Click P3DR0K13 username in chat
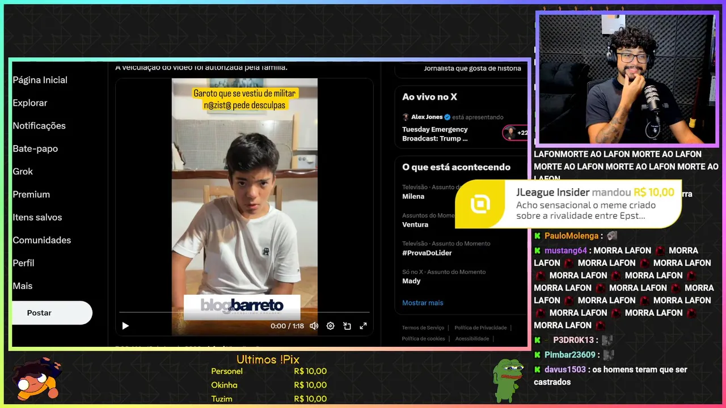The width and height of the screenshot is (726, 408). coord(573,340)
